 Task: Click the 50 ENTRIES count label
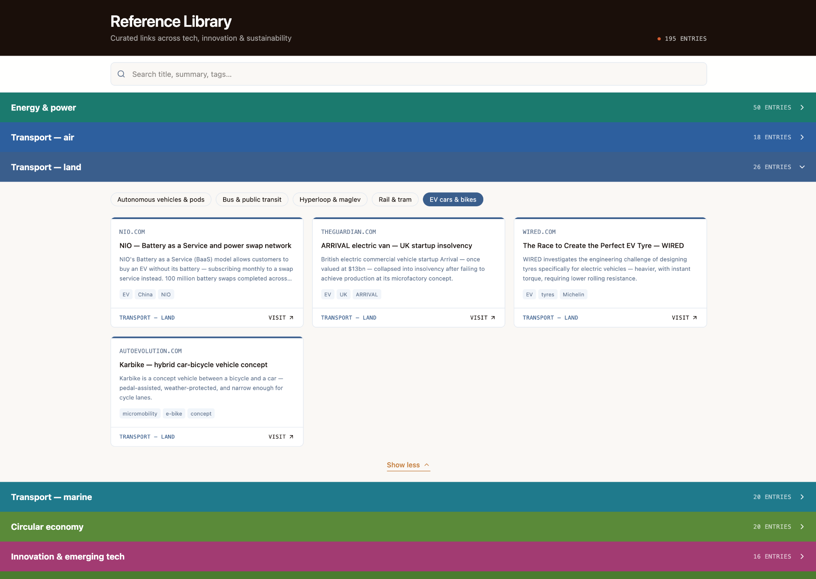pyautogui.click(x=772, y=107)
